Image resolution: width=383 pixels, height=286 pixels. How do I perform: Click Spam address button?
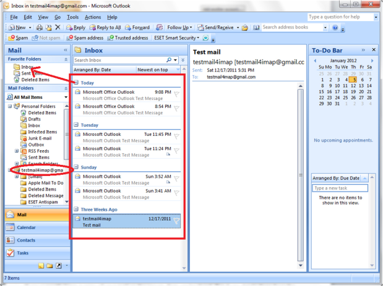pyautogui.click(x=85, y=38)
